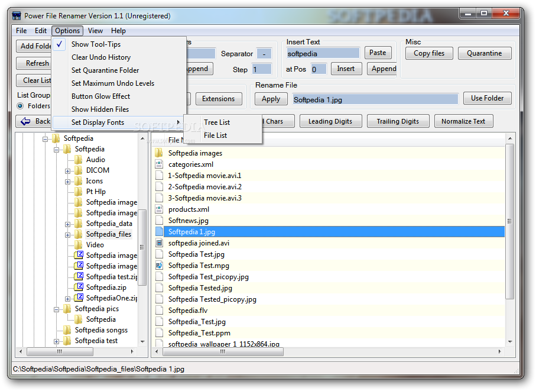
Task: Open the Help menu
Action: coord(118,30)
